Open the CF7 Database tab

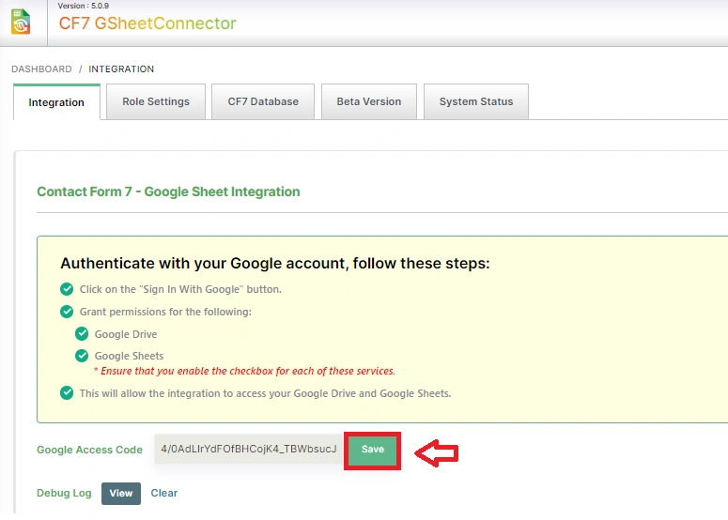(x=263, y=101)
